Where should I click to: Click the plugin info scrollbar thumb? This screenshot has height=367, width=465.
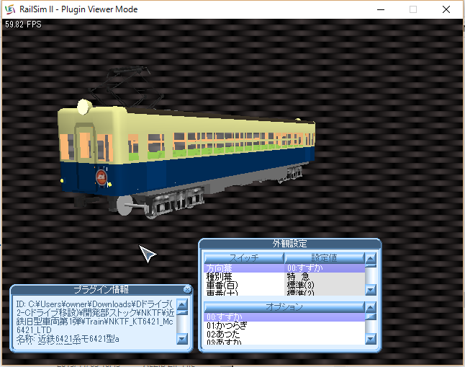tap(182, 313)
